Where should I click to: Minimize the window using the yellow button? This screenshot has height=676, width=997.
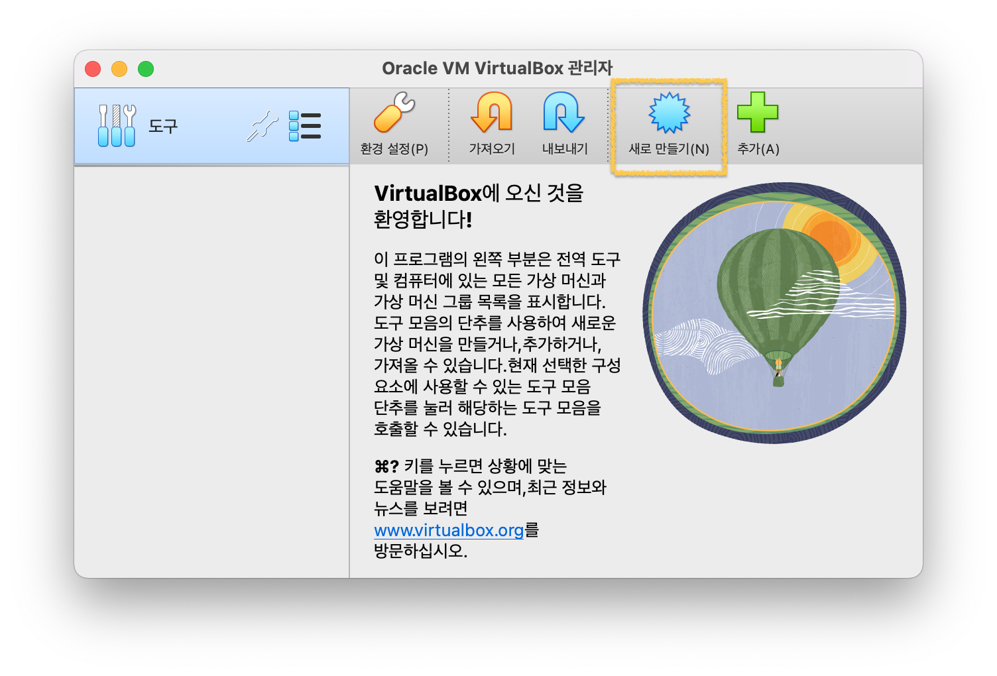[x=119, y=69]
